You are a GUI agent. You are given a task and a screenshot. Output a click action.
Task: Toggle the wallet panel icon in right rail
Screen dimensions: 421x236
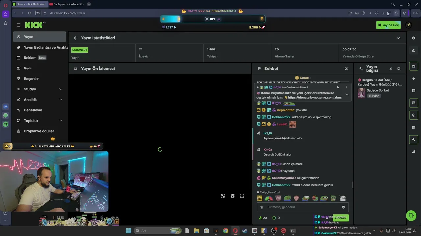pyautogui.click(x=414, y=128)
